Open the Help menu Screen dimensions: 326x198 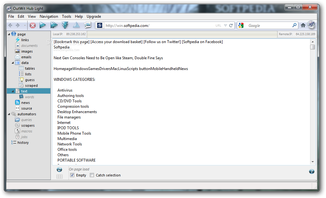point(79,16)
